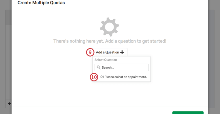Viewport: 220px width, 114px height.
Task: Click the magnifying glass in the search box
Action: point(99,68)
